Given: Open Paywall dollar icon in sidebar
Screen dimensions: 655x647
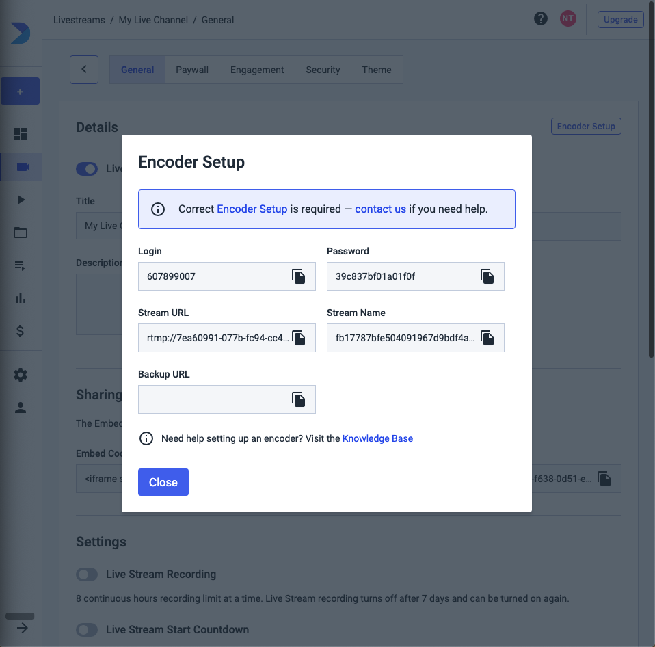Looking at the screenshot, I should click(20, 331).
